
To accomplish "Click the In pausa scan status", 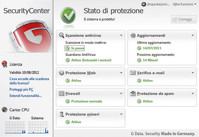I will click(74, 48).
